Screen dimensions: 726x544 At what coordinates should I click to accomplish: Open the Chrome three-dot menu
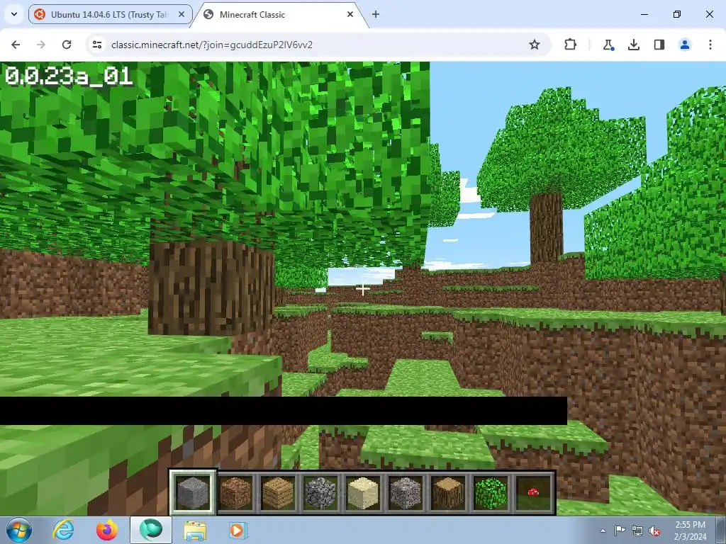[x=710, y=45]
